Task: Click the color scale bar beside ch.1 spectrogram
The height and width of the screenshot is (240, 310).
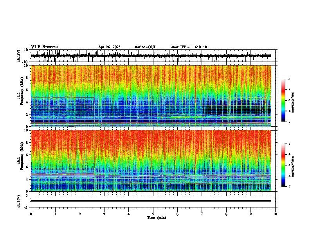Action: tap(283, 100)
